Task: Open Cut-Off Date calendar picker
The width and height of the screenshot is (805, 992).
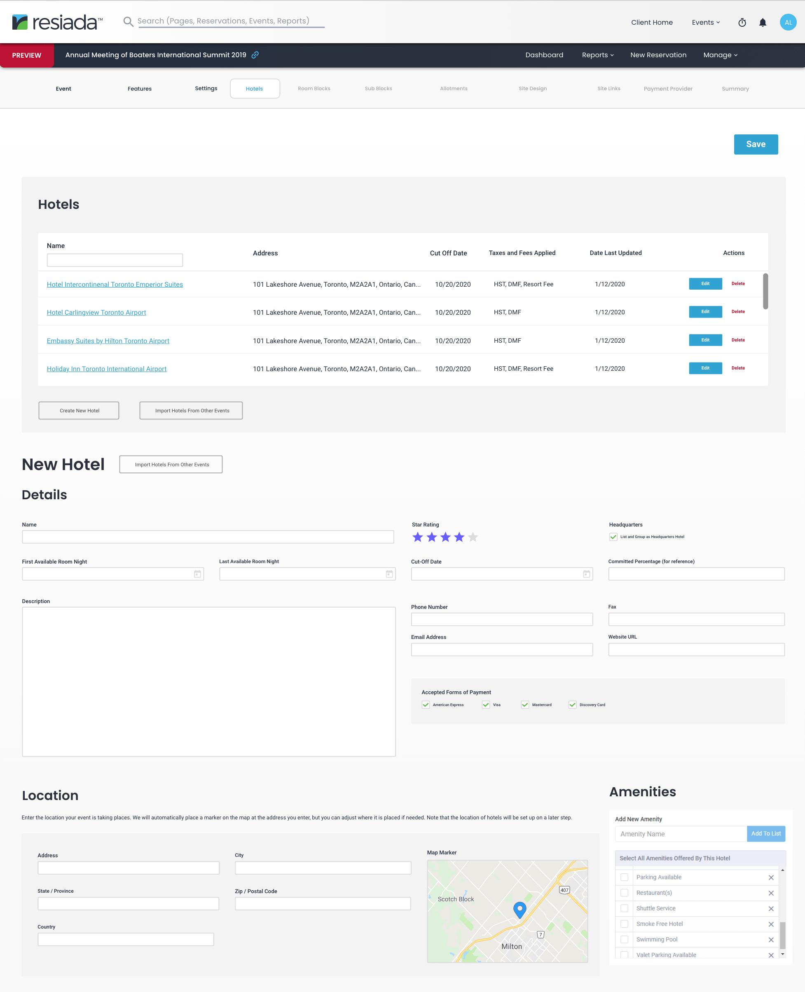Action: tap(586, 574)
